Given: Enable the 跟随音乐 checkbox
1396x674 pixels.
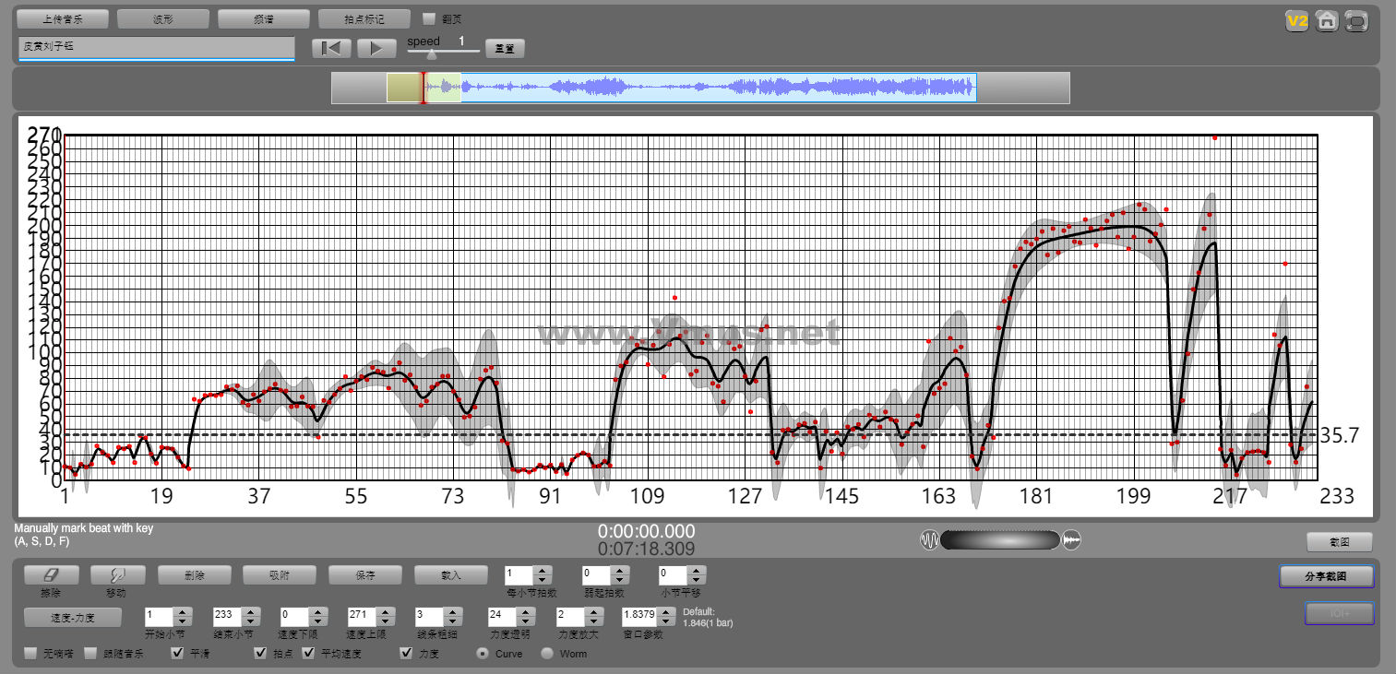Looking at the screenshot, I should pos(90,654).
